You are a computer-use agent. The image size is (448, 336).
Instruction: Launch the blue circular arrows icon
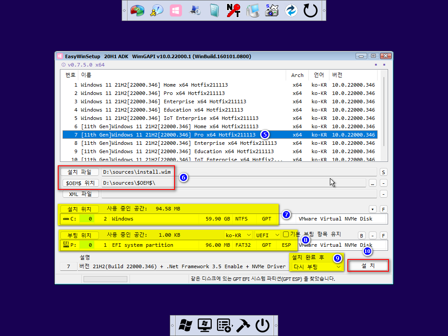click(x=291, y=10)
